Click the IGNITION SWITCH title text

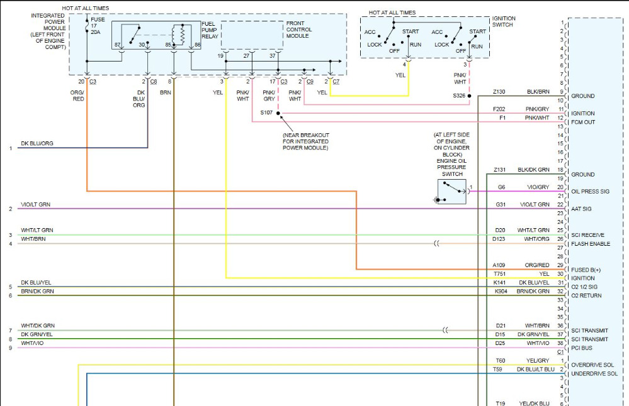pyautogui.click(x=504, y=22)
